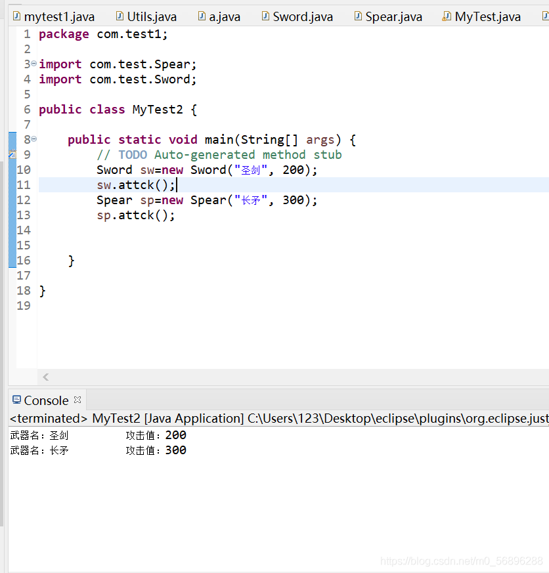Click 'main' in the method signature

point(219,140)
